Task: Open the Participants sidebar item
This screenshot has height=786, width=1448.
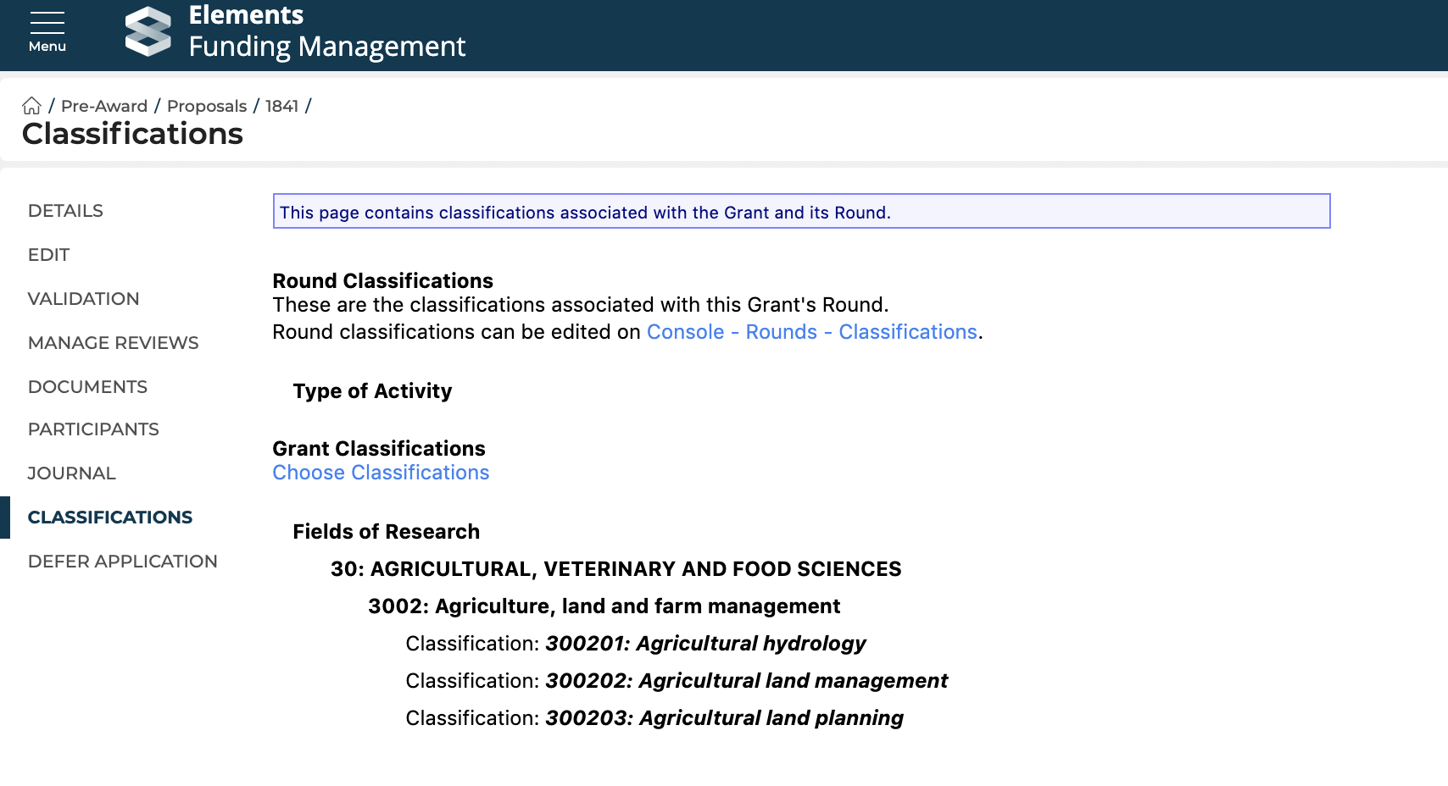Action: tap(93, 429)
